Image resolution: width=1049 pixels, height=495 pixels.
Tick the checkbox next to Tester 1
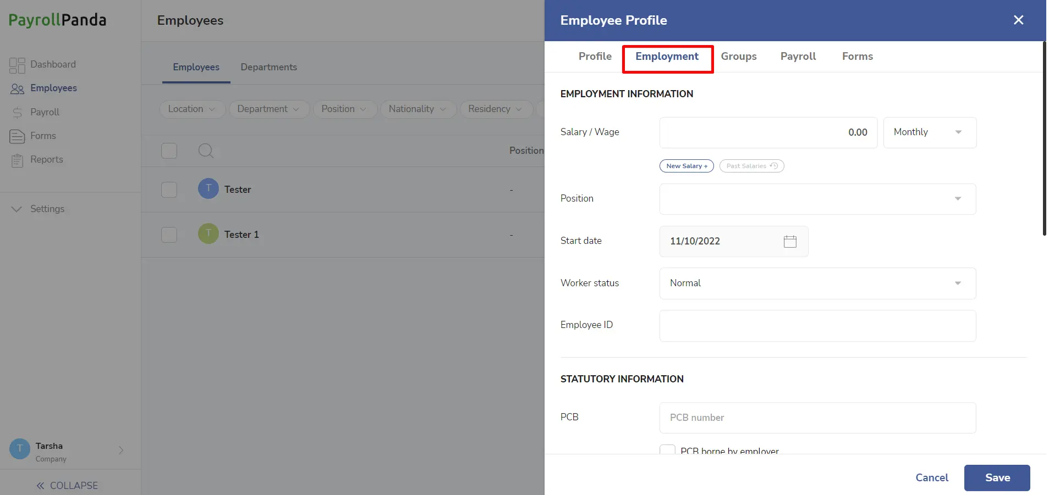pos(169,235)
